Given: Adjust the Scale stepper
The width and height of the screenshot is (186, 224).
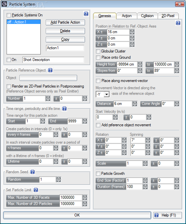Looking at the screenshot, I should coord(145,163).
